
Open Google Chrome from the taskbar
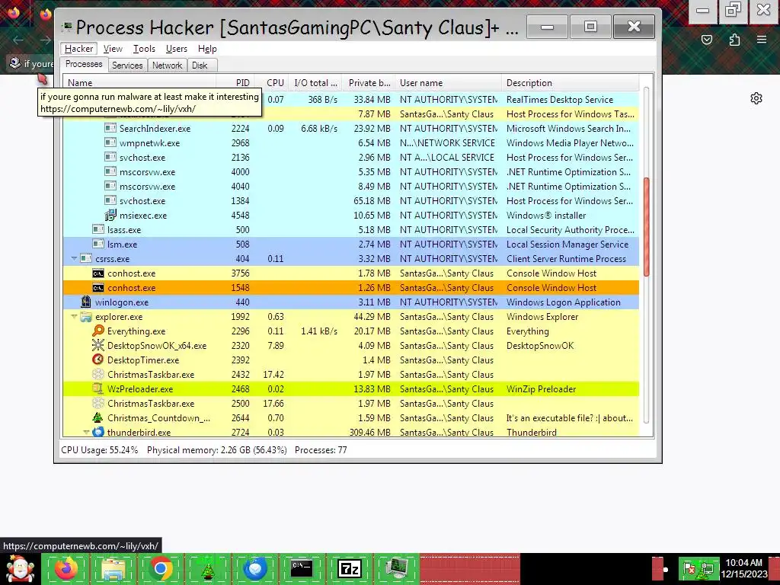[160, 568]
